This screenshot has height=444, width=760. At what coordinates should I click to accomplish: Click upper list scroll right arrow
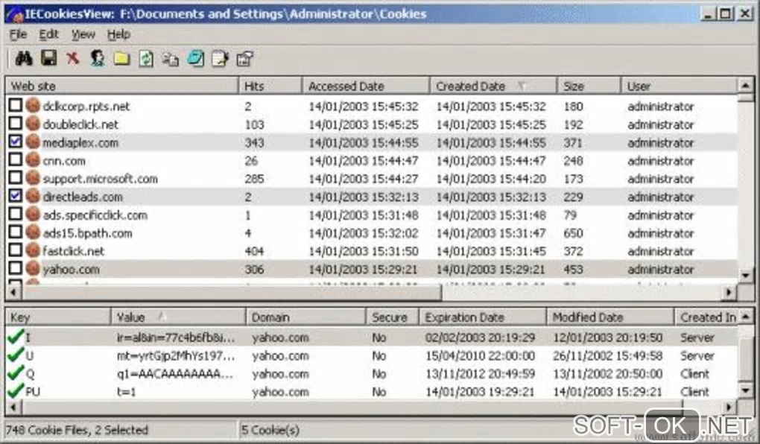click(729, 292)
